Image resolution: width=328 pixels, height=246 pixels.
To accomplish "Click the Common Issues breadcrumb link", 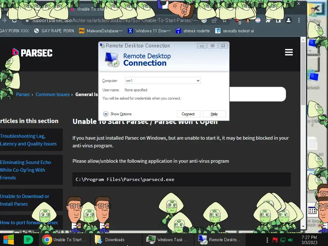I will (x=53, y=94).
